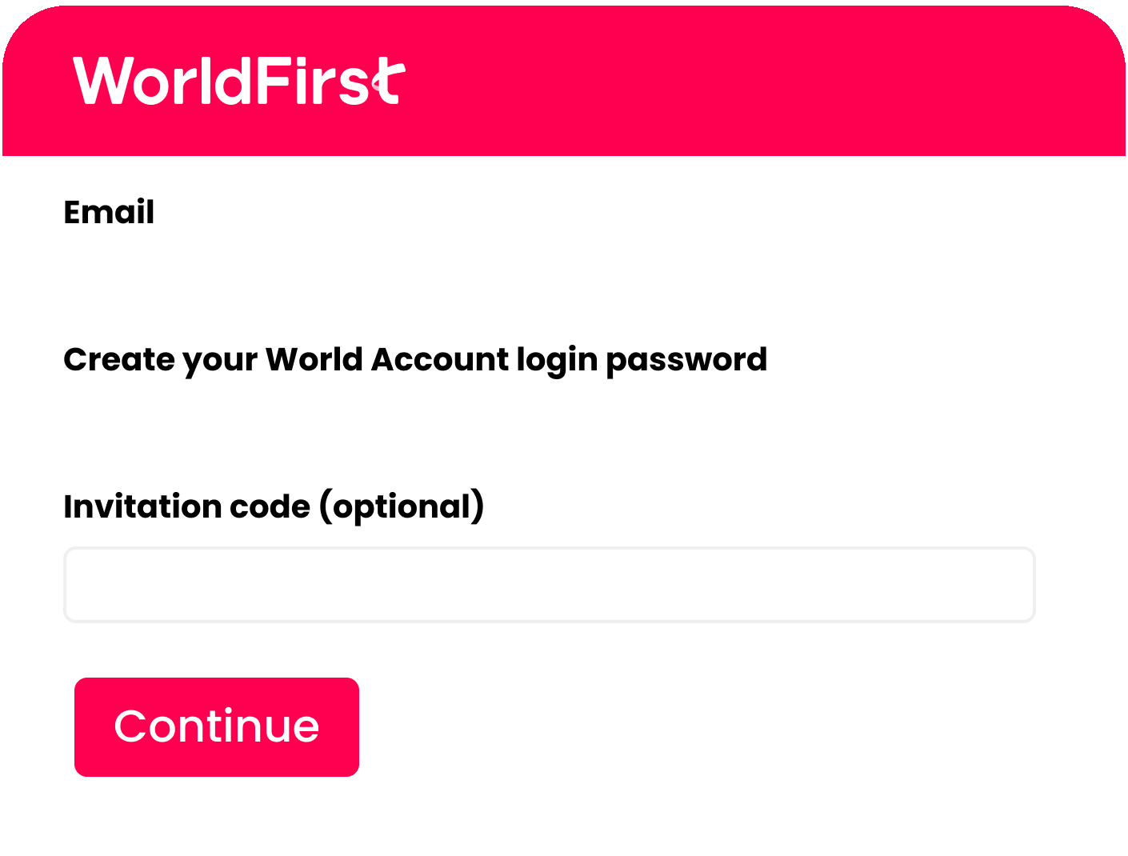Image resolution: width=1128 pixels, height=856 pixels.
Task: Click the pink Continue button at the bottom
Action: coord(217,726)
